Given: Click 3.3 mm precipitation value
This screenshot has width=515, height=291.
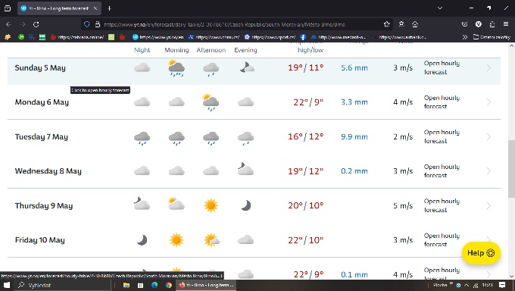Looking at the screenshot, I should pos(354,102).
